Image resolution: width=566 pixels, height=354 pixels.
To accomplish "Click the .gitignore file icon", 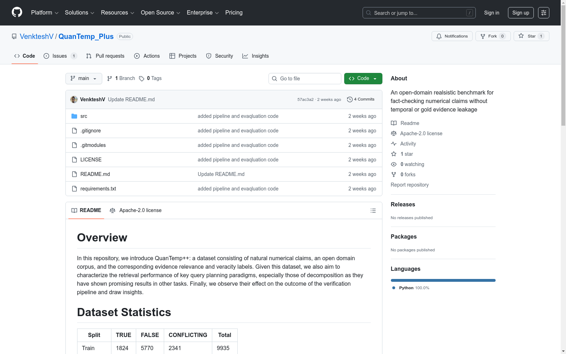I will [74, 131].
